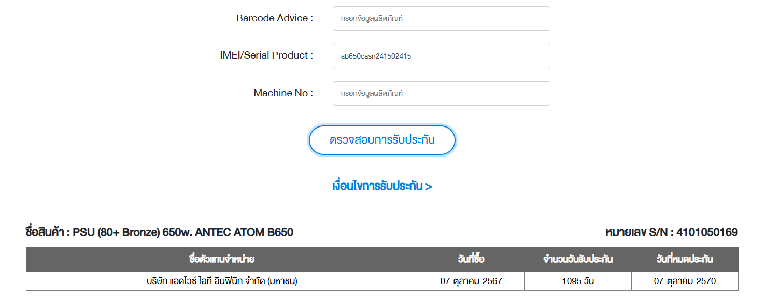Click the Barcode Advice label
Image resolution: width=766 pixels, height=297 pixels.
pos(275,18)
